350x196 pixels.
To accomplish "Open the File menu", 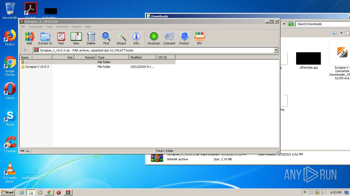I will tap(23, 27).
